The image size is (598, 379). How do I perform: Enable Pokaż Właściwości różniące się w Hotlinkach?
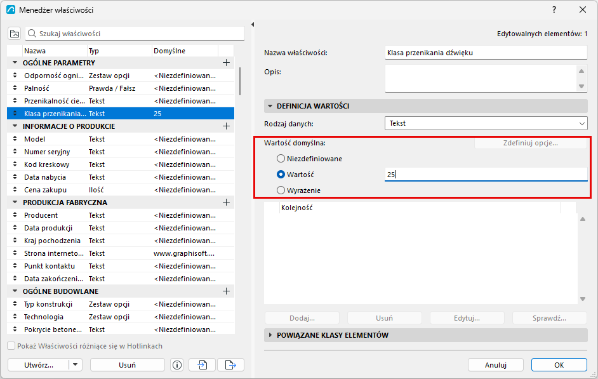click(11, 346)
